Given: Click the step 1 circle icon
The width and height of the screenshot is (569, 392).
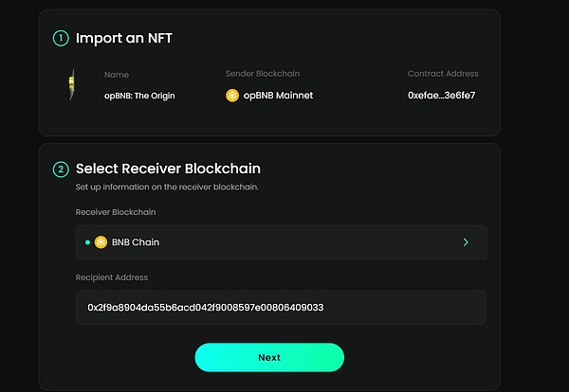Looking at the screenshot, I should coord(61,39).
